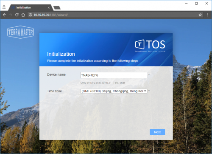
Task: Minimize the browser window
Action: point(187,3)
